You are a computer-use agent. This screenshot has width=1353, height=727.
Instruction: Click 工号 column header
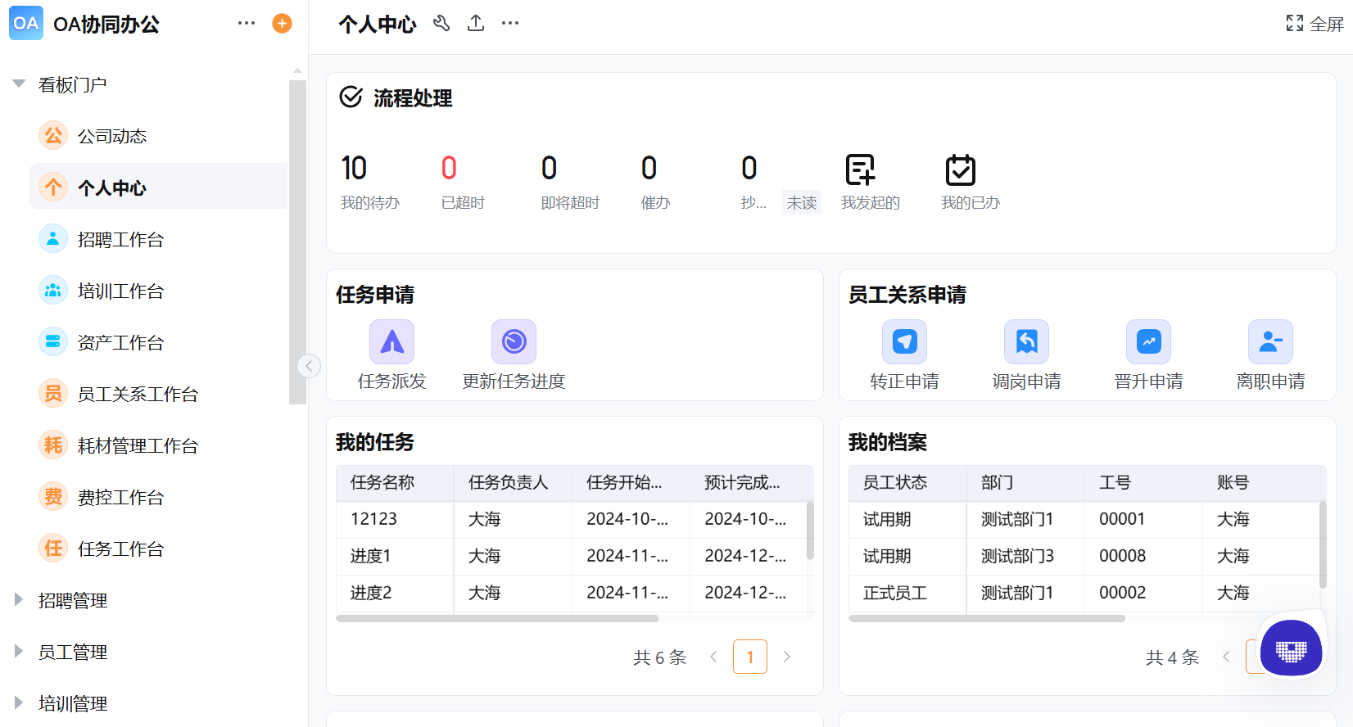[x=1143, y=483]
